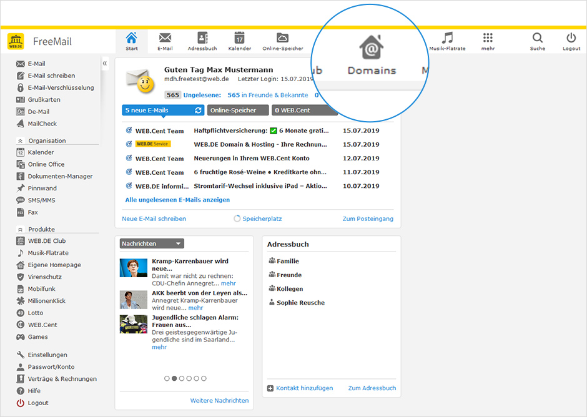Click the add-contact plus icon
This screenshot has height=417, width=587.
point(270,388)
